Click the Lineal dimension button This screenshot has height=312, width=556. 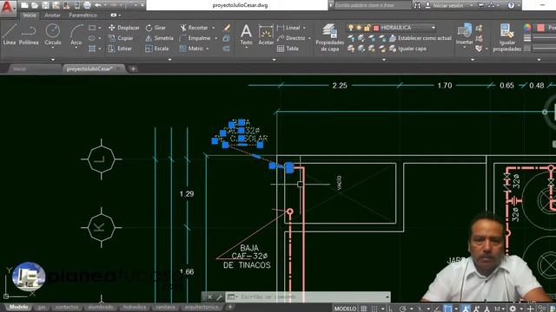point(288,28)
